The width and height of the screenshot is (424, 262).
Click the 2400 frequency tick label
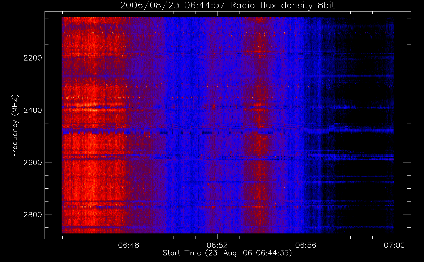[x=33, y=110]
